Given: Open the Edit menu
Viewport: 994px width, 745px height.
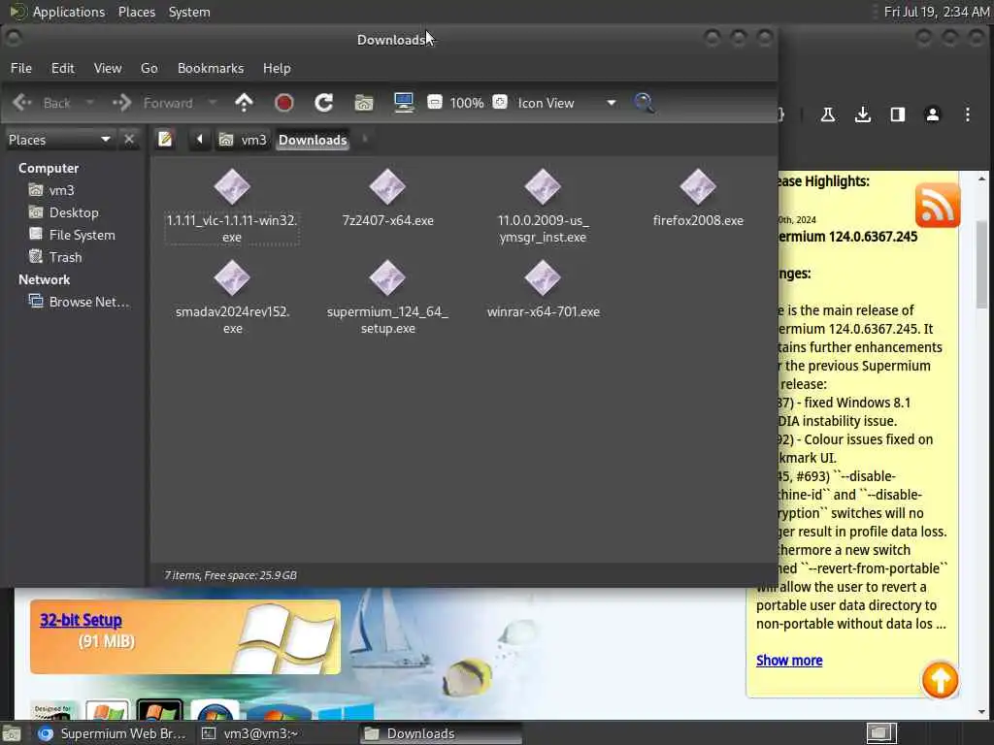Looking at the screenshot, I should pyautogui.click(x=63, y=68).
